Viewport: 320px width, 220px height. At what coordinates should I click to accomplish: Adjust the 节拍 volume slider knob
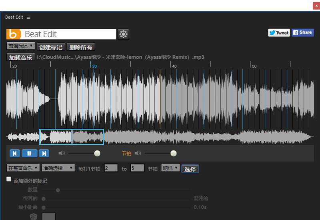[x=174, y=153]
